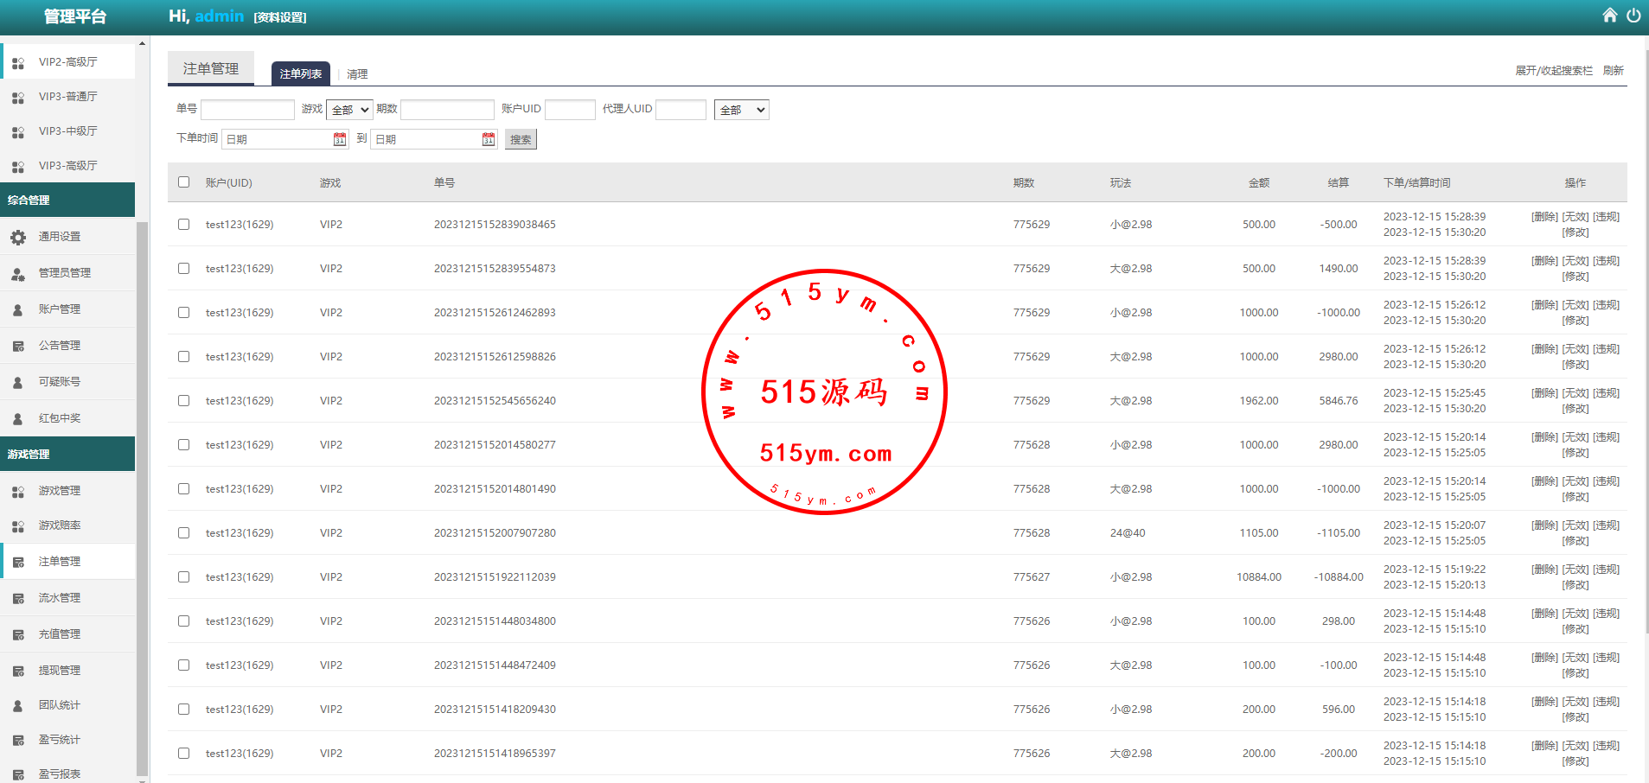Click the power logout icon
The width and height of the screenshot is (1649, 783).
pyautogui.click(x=1633, y=16)
